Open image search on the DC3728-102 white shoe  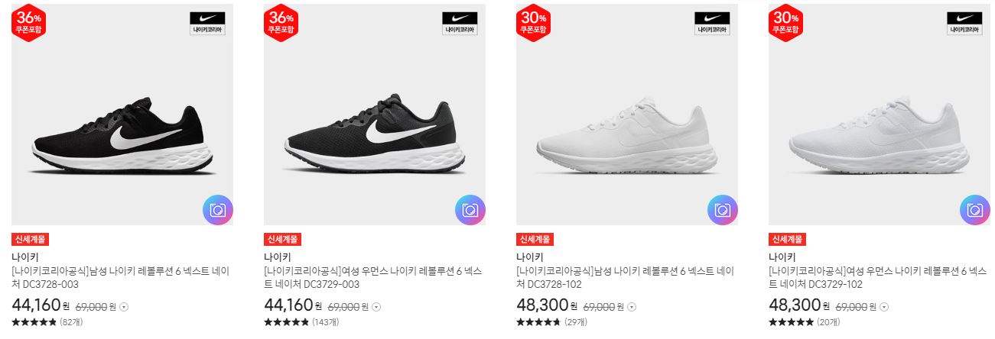(723, 210)
